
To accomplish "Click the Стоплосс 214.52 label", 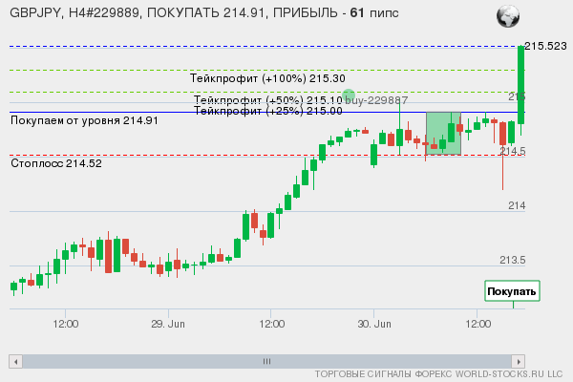I will [x=56, y=163].
